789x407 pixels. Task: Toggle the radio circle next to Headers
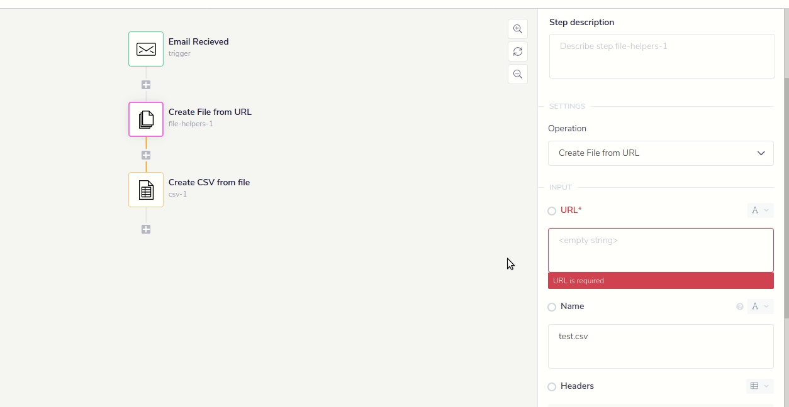[552, 387]
